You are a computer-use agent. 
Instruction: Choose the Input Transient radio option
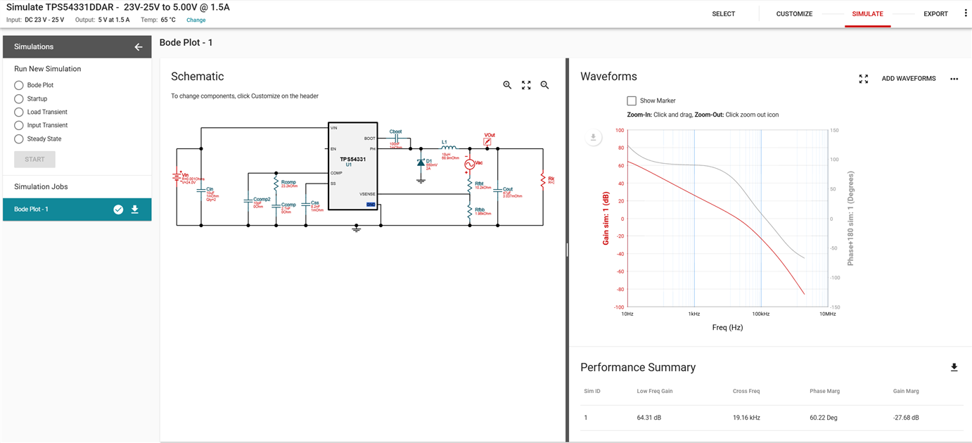[19, 126]
